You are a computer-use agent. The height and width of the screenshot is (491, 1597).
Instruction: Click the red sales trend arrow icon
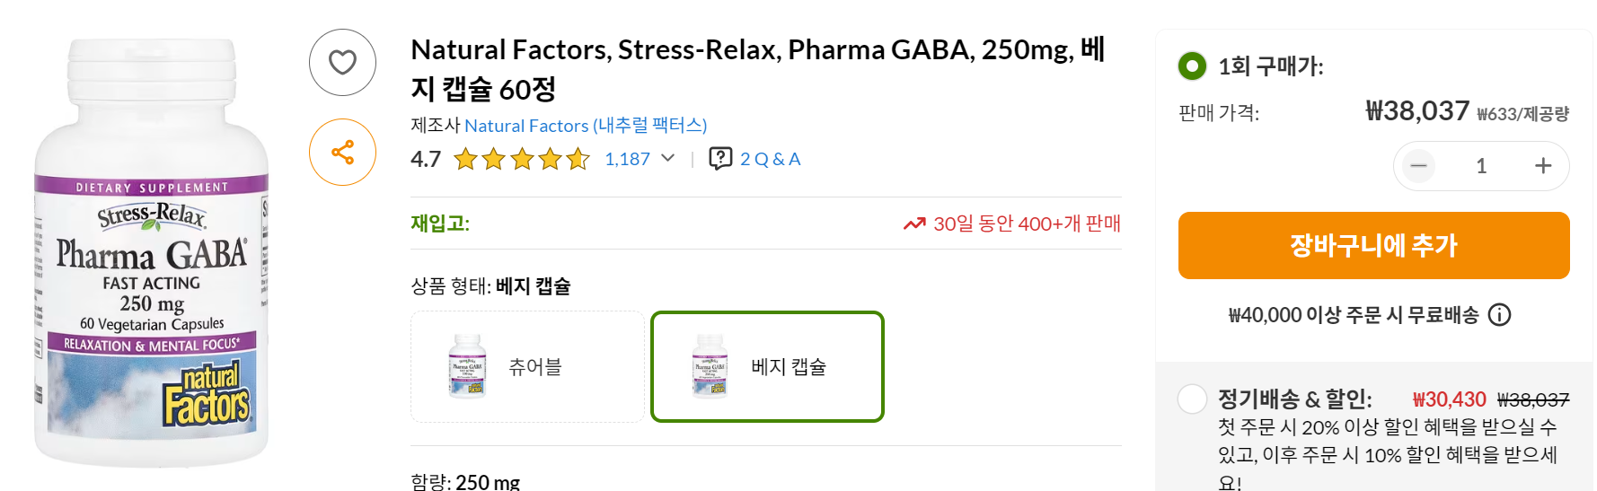point(914,224)
